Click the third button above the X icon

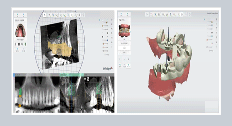point(124,53)
